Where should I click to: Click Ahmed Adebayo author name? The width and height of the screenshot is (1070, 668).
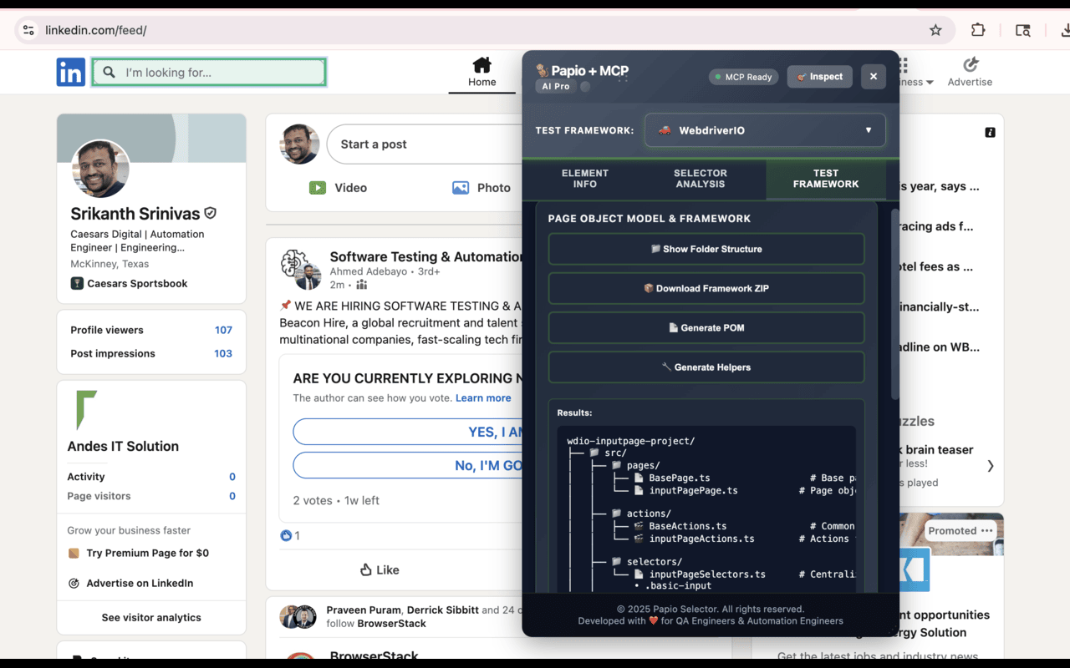pyautogui.click(x=369, y=271)
